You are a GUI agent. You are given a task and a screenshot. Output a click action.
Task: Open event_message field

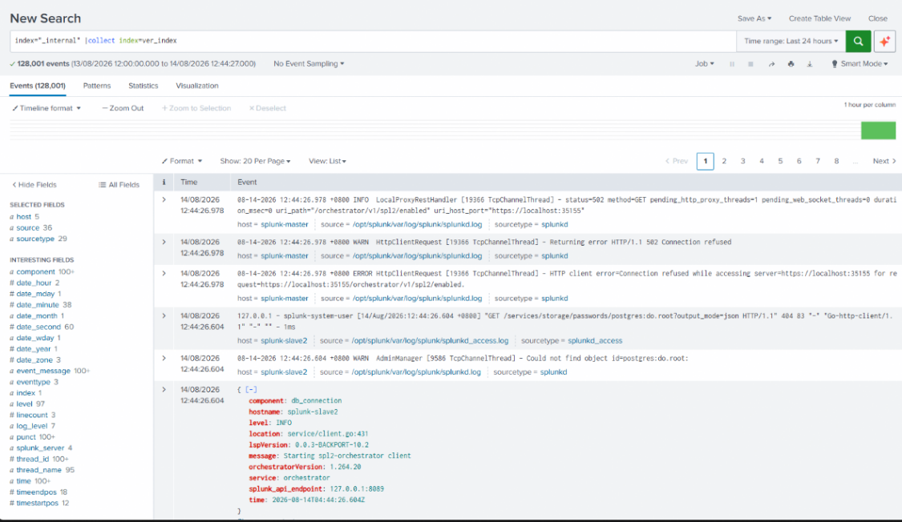(x=43, y=371)
